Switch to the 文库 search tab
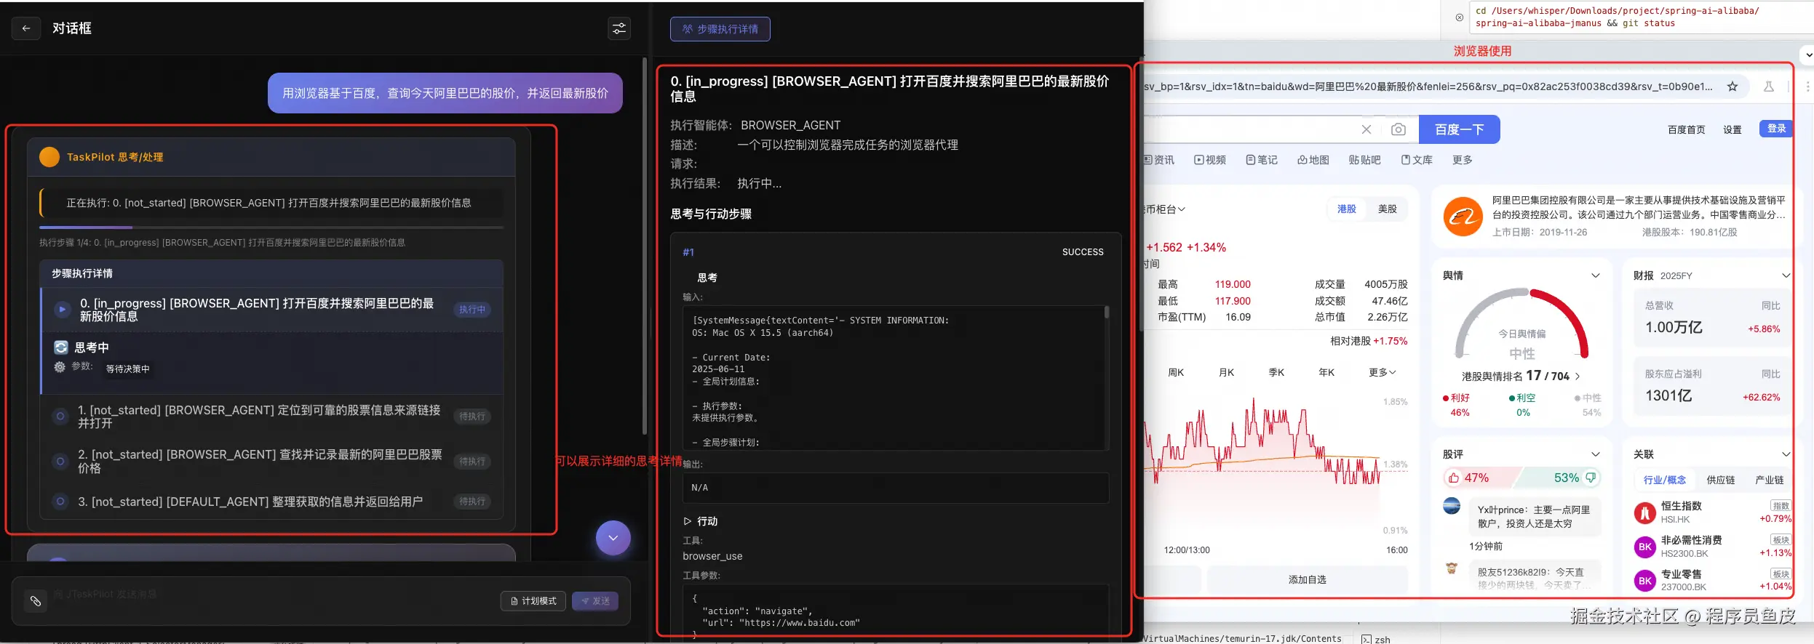 1417,160
